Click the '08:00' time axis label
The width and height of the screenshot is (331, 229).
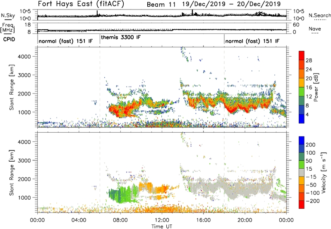(x=120, y=220)
